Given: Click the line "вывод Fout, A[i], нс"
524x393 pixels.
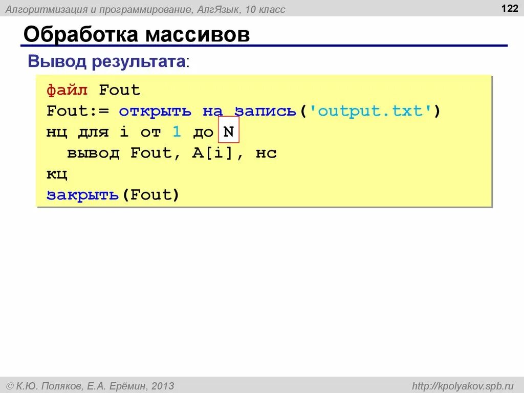Looking at the screenshot, I should tap(172, 153).
